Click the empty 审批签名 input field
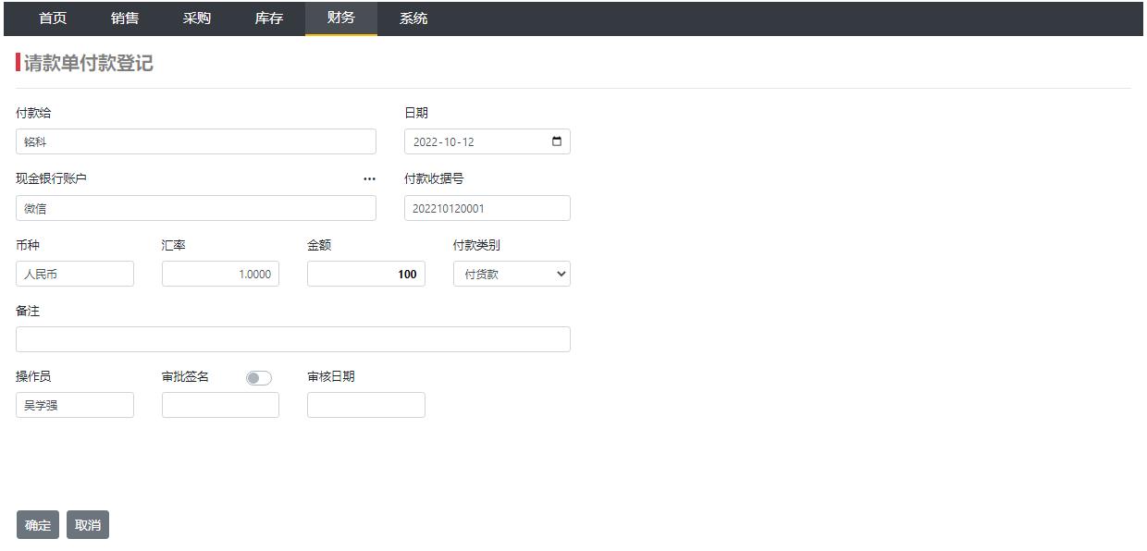Viewport: 1147px width, 551px height. pyautogui.click(x=220, y=405)
